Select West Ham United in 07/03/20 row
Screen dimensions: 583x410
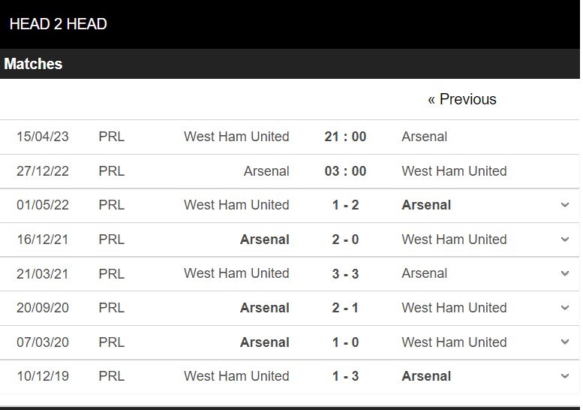[454, 342]
